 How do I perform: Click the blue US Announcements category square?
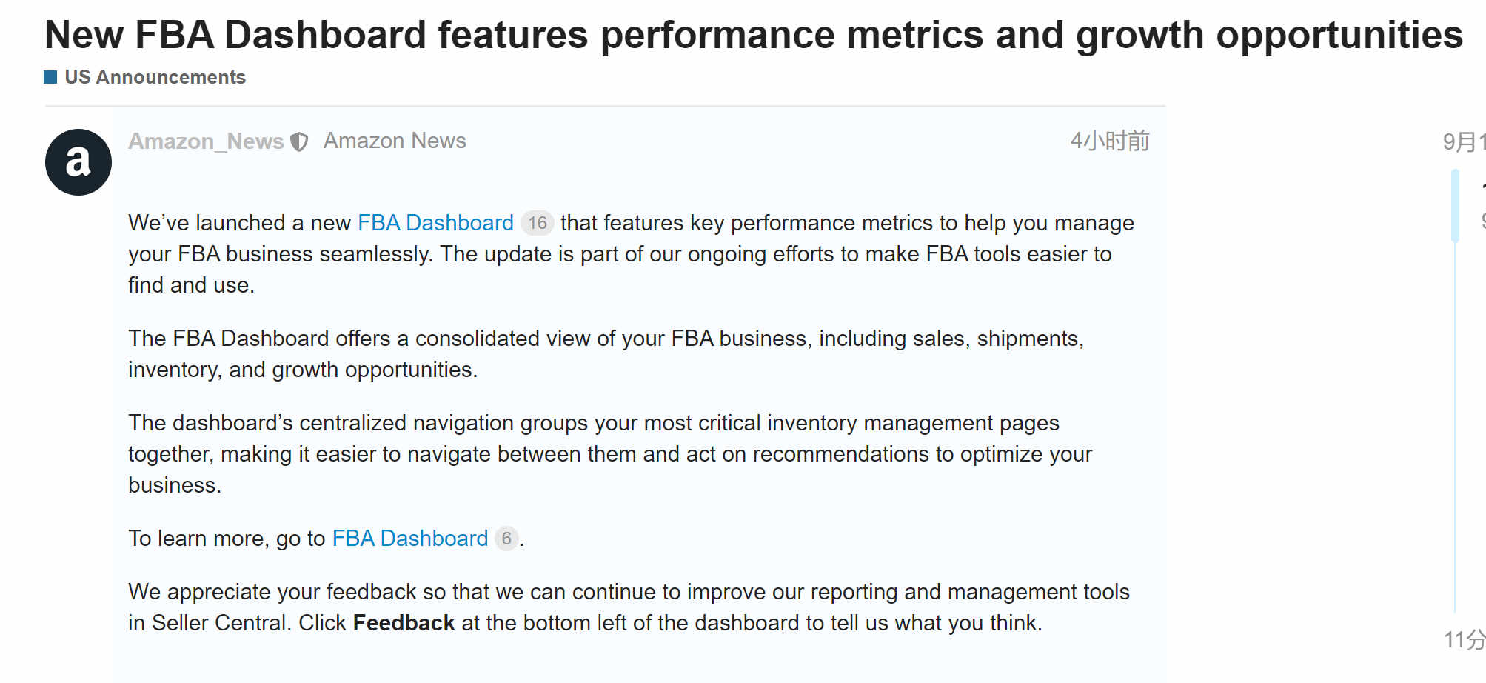[50, 77]
